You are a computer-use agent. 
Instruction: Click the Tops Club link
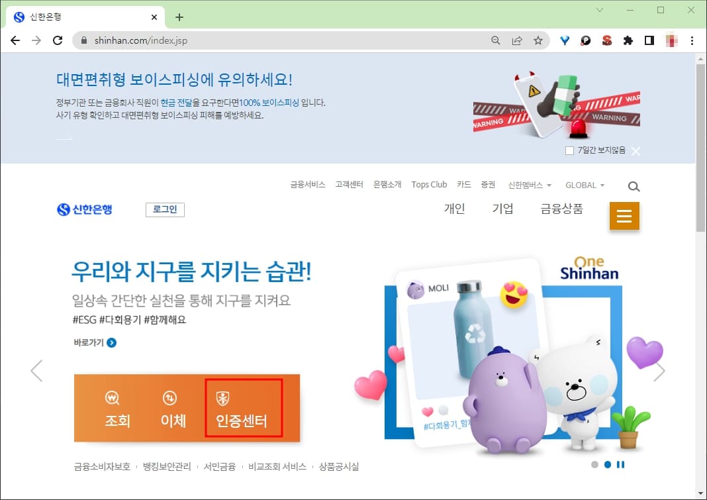tap(429, 185)
